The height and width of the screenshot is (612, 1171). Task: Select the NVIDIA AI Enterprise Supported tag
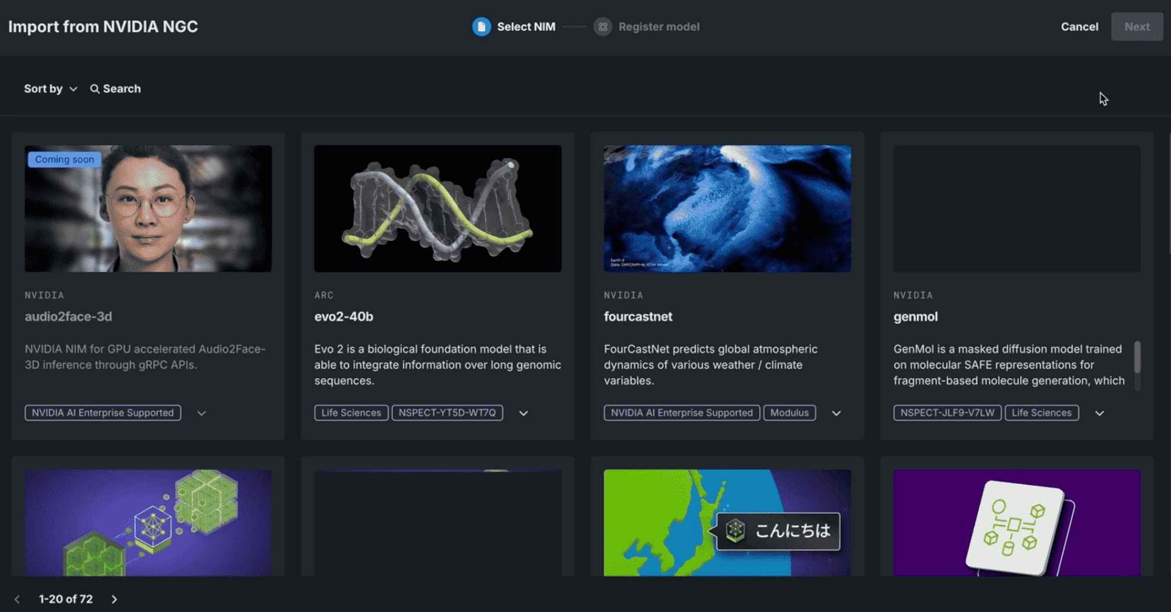tap(102, 413)
